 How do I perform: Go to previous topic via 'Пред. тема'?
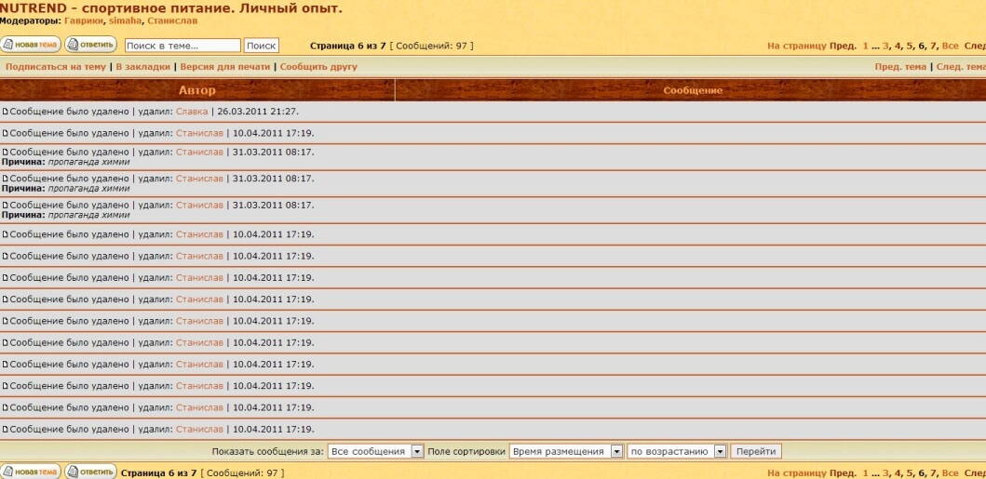coord(900,67)
